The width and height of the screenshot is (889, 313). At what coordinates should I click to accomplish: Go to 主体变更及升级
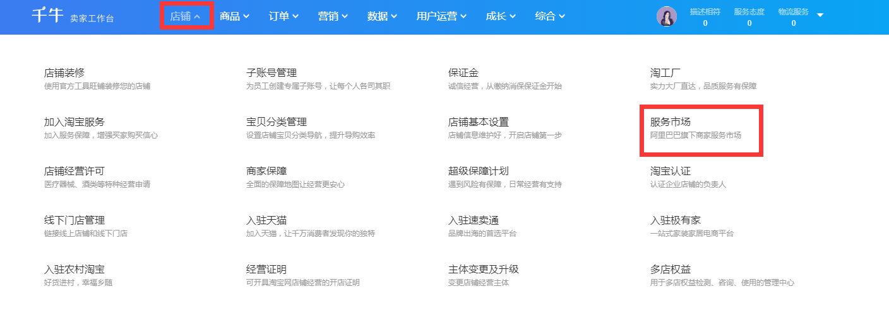484,270
